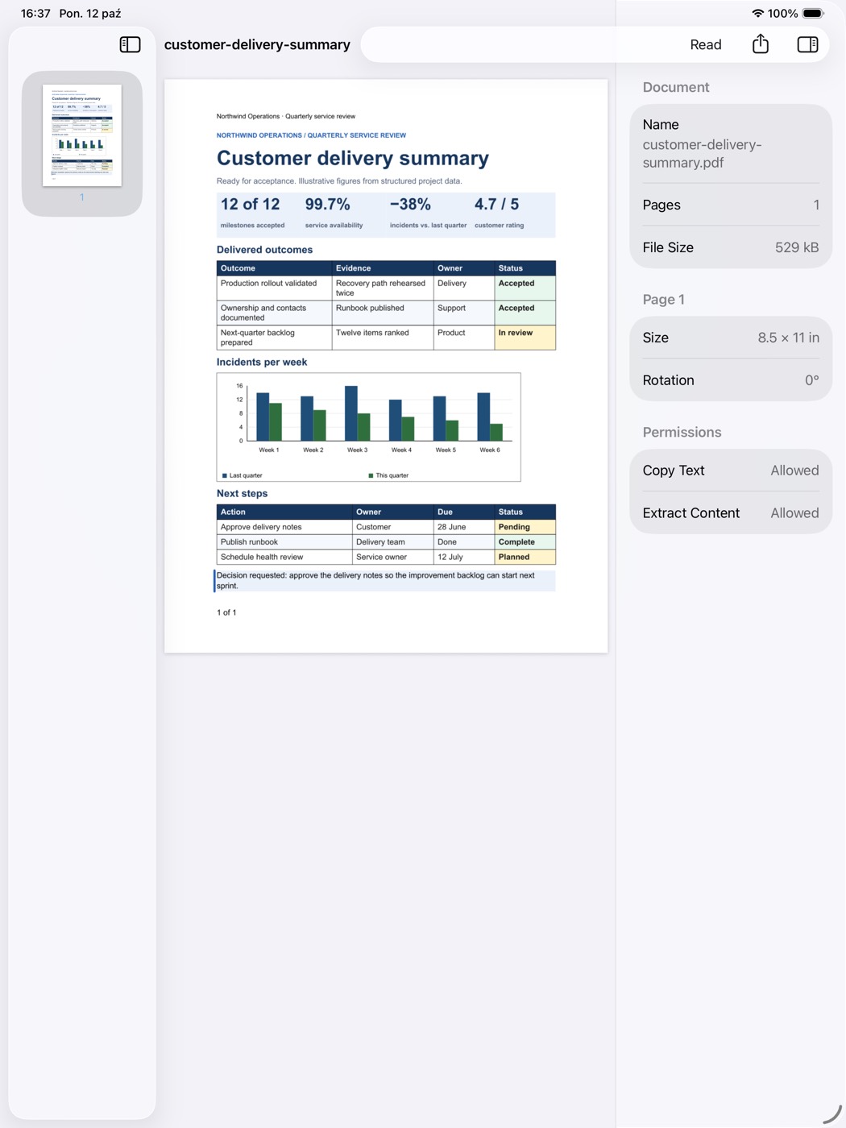Tap the Wi-Fi status icon
This screenshot has height=1128, width=846.
[757, 13]
